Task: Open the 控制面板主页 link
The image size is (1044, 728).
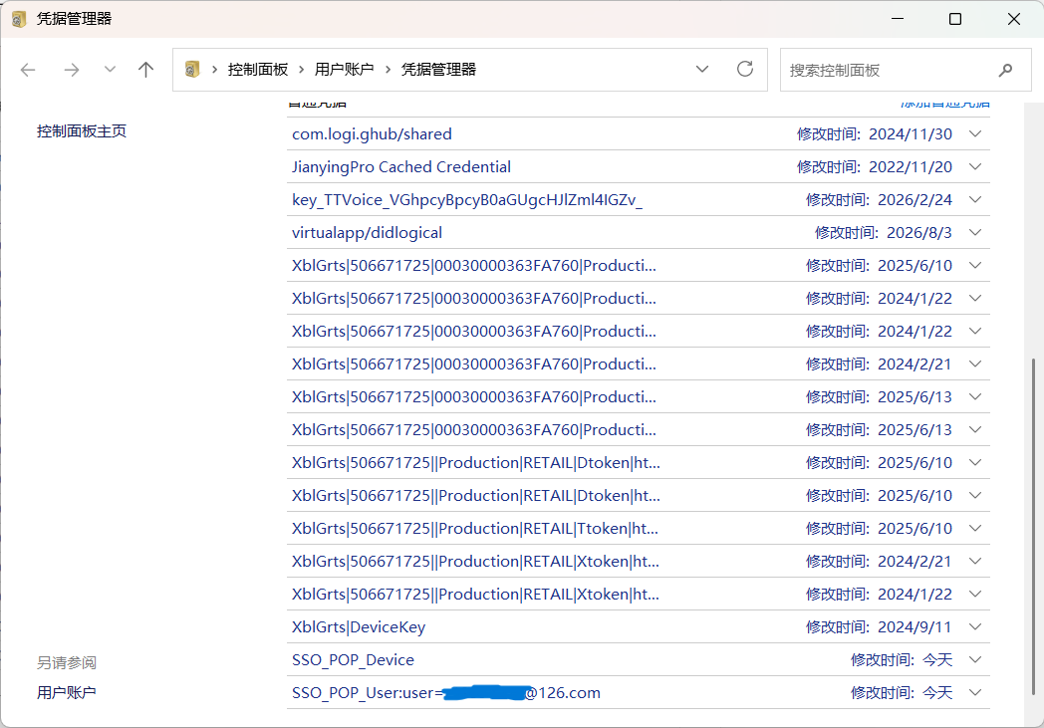Action: pyautogui.click(x=82, y=131)
